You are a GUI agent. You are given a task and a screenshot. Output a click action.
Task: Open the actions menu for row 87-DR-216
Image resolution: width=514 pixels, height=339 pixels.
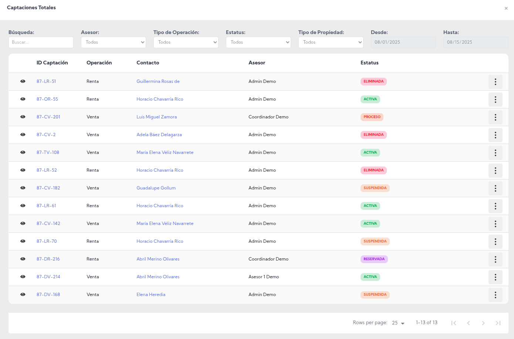coord(495,259)
